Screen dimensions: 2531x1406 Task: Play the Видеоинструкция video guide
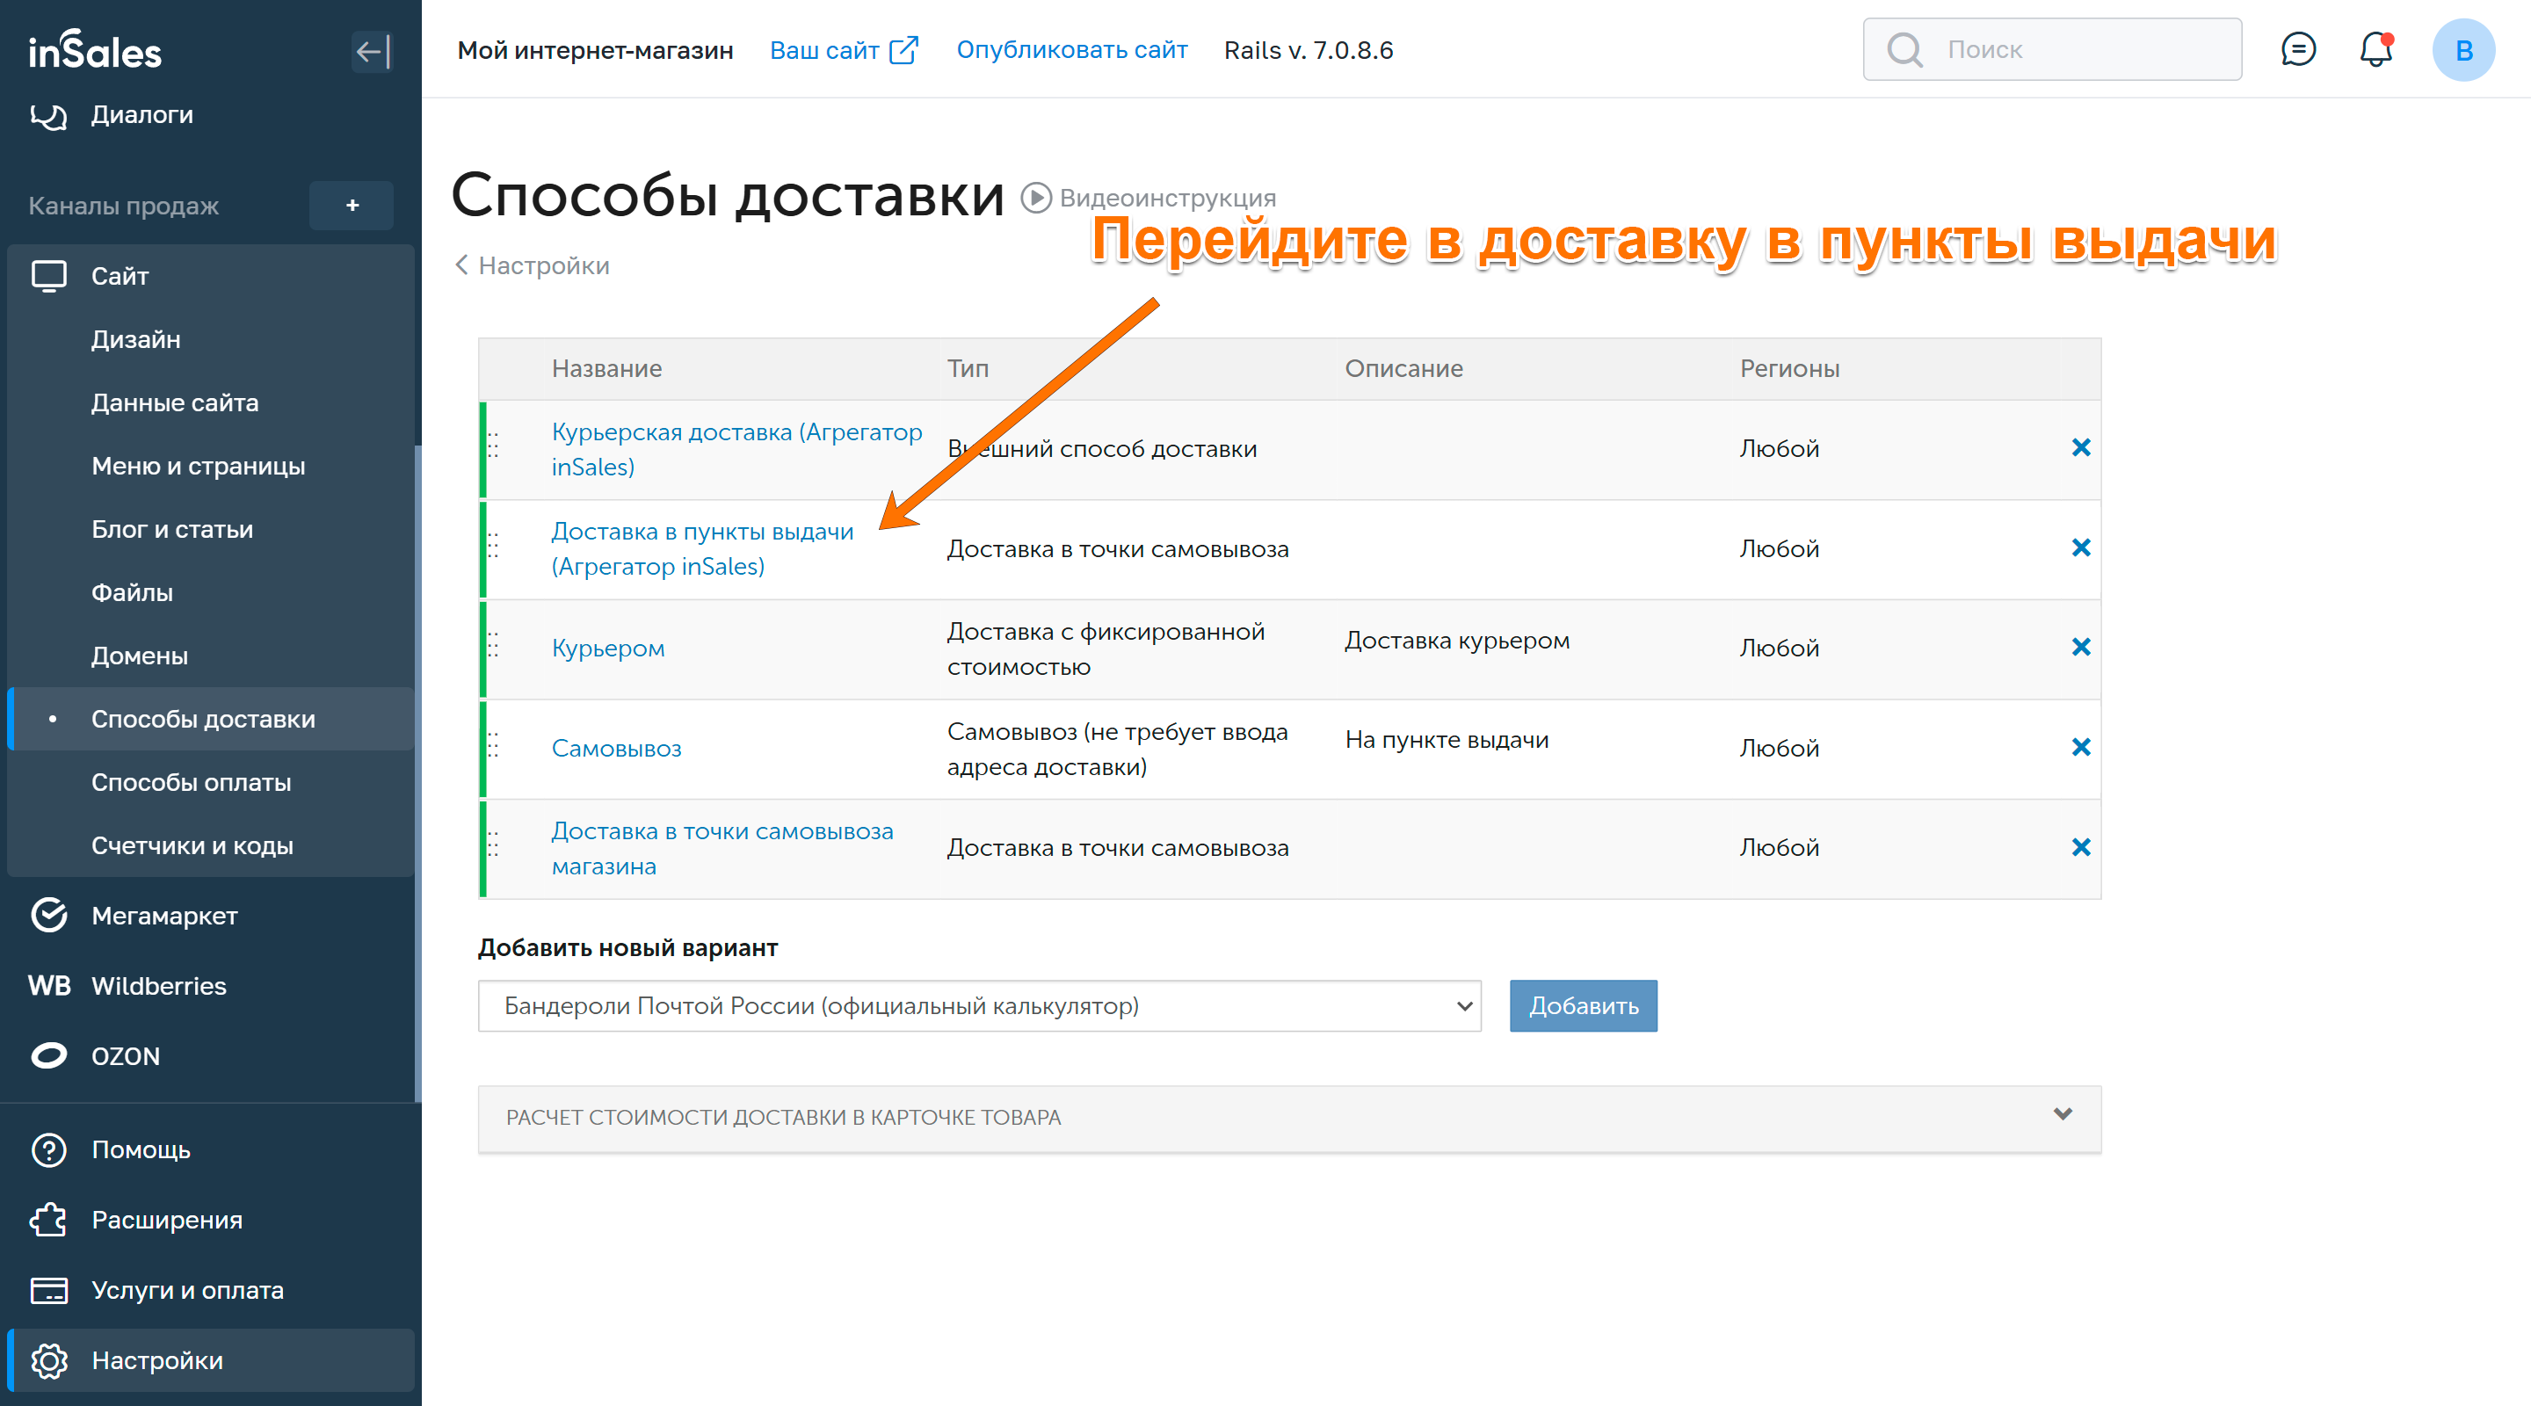pos(1148,198)
